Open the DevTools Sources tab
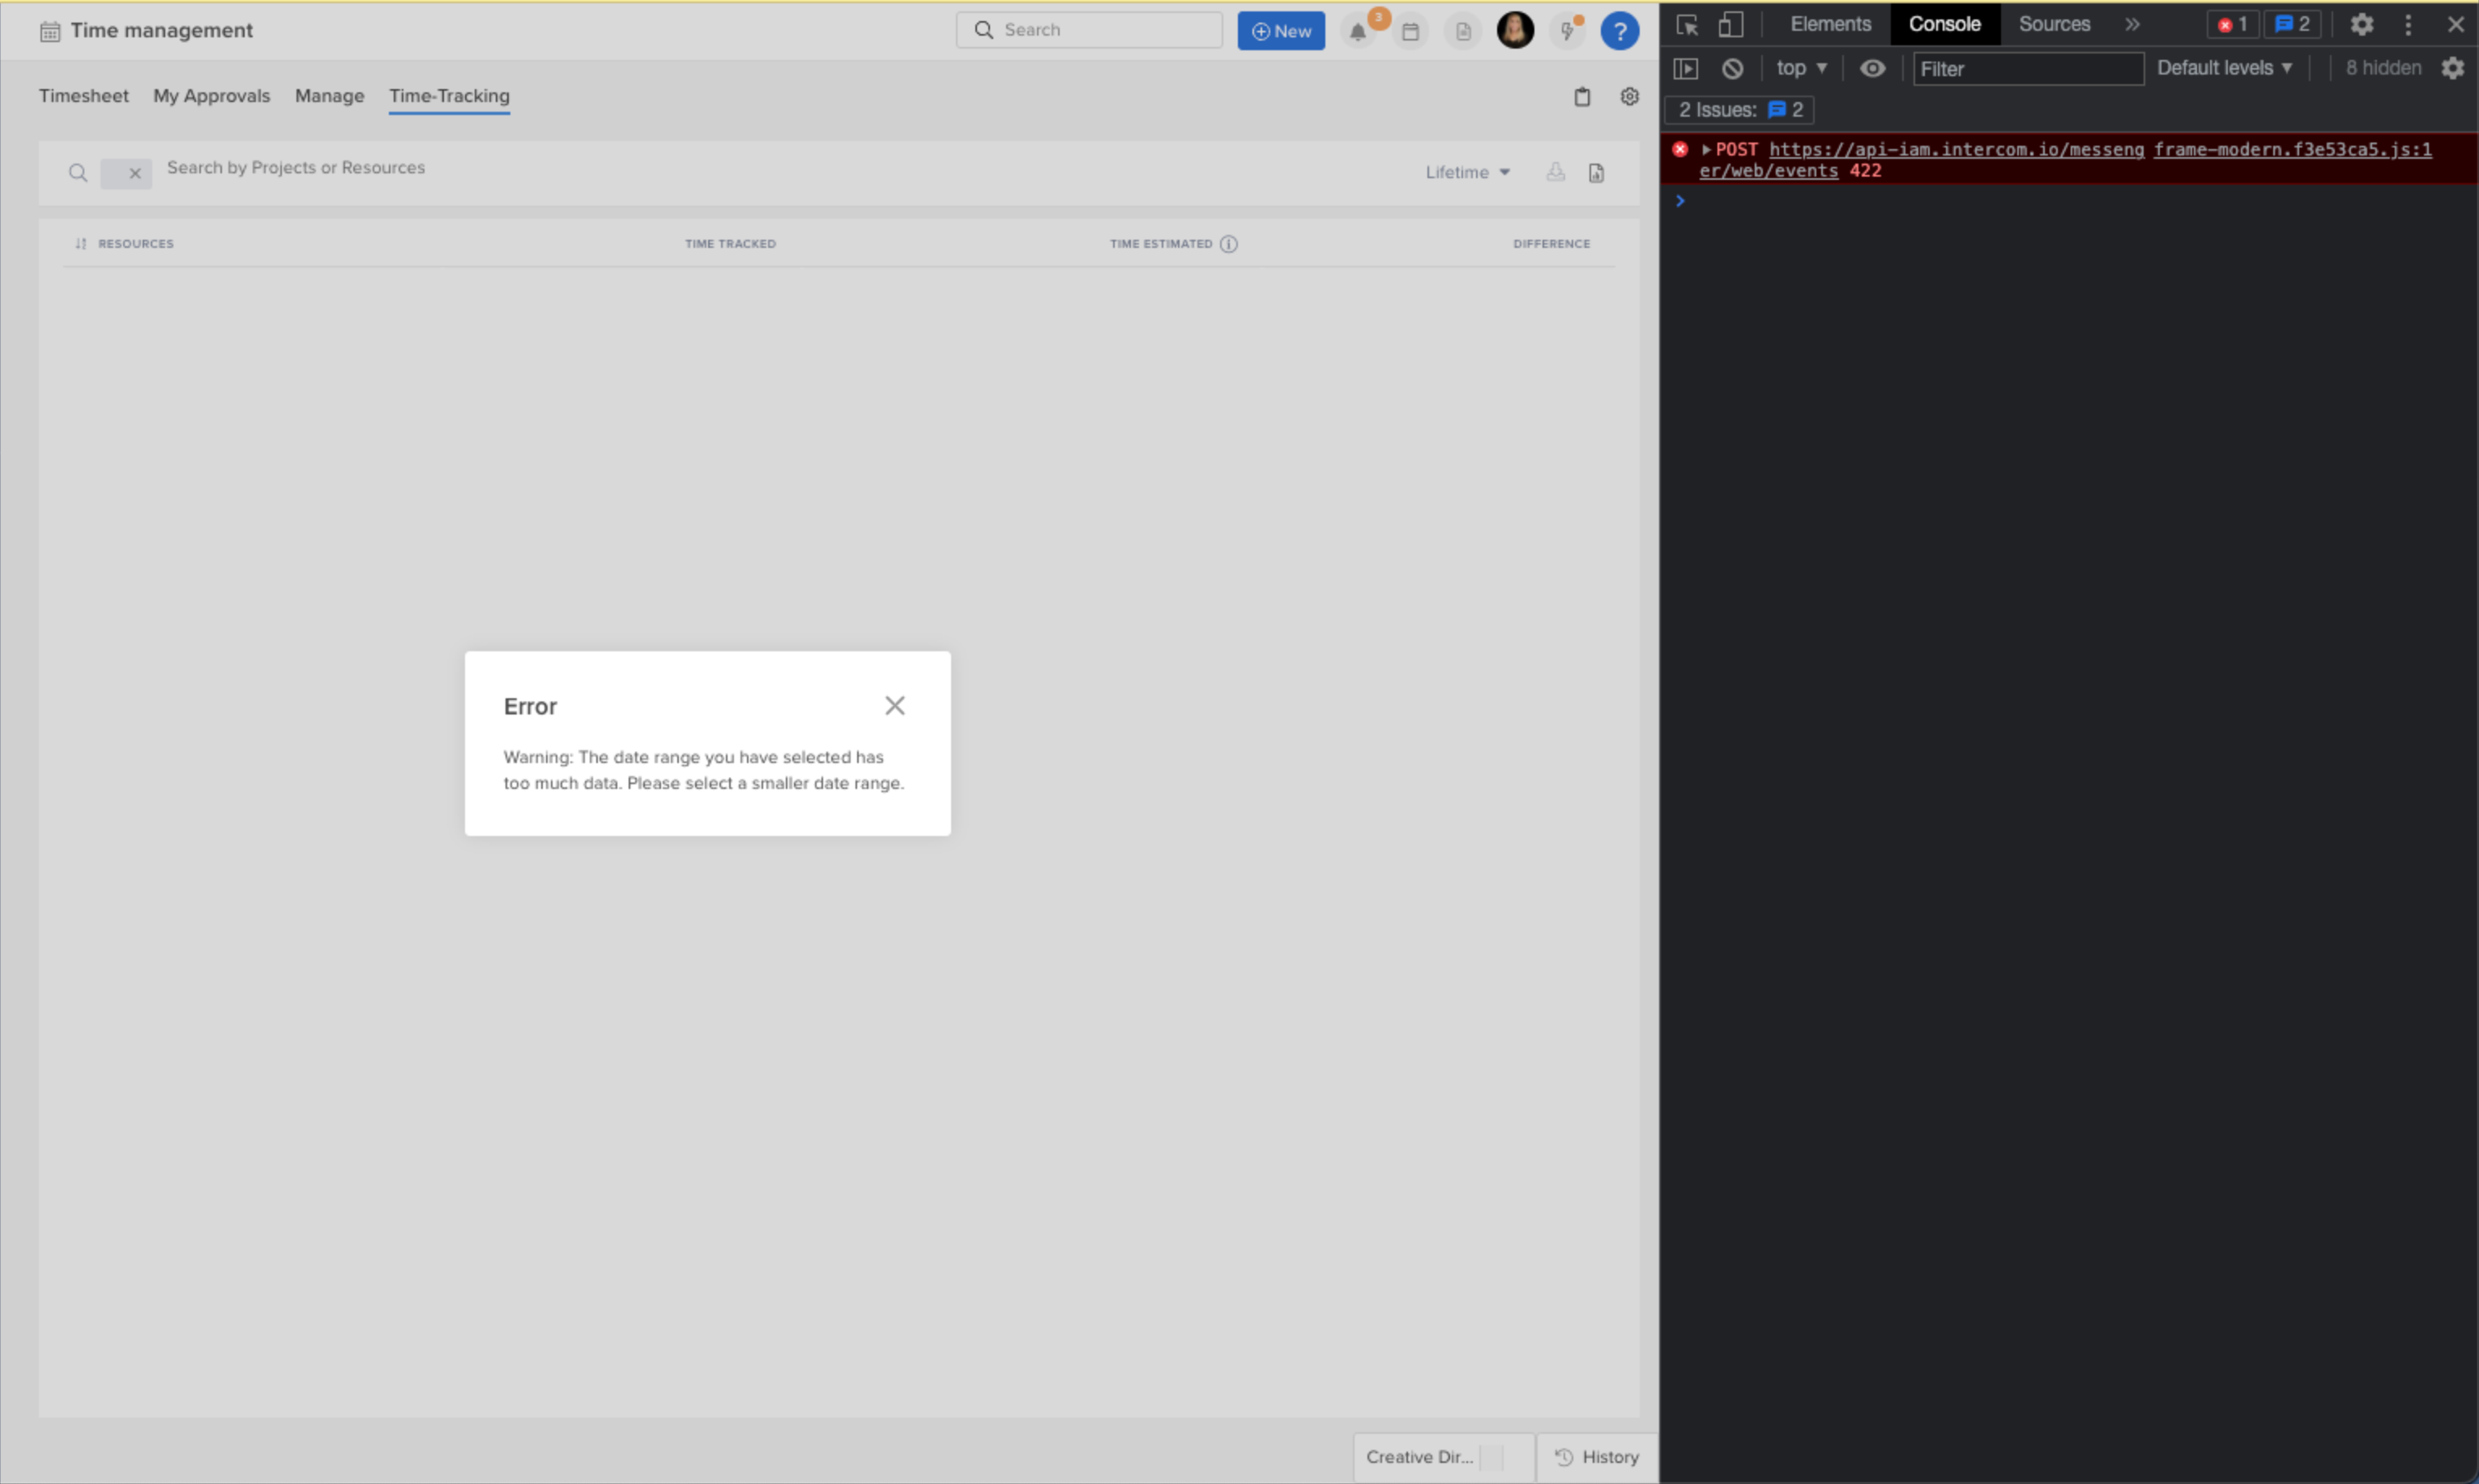This screenshot has height=1484, width=2479. coord(2054,24)
